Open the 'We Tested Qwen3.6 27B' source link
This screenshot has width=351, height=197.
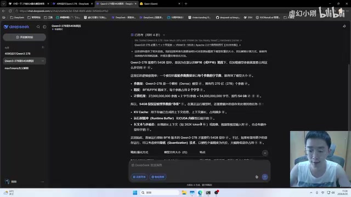pyautogui.click(x=188, y=40)
